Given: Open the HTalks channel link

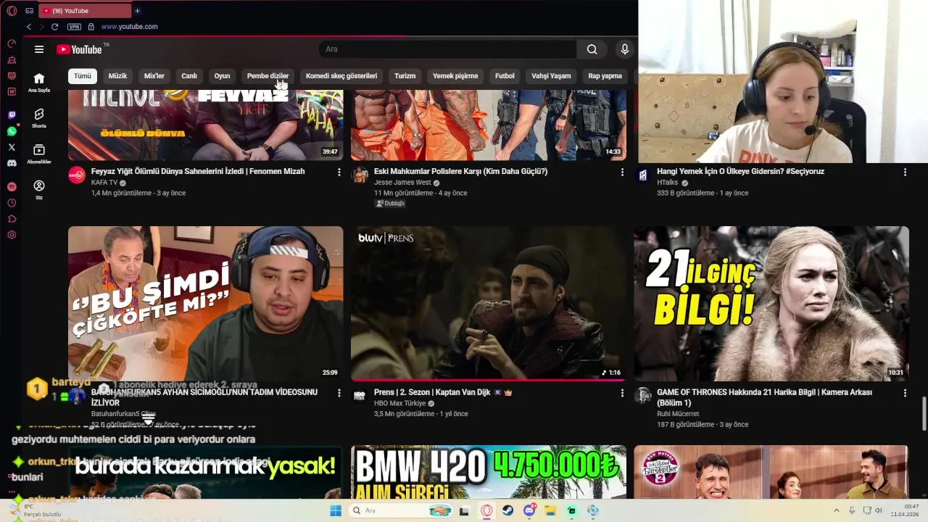Looking at the screenshot, I should click(668, 183).
